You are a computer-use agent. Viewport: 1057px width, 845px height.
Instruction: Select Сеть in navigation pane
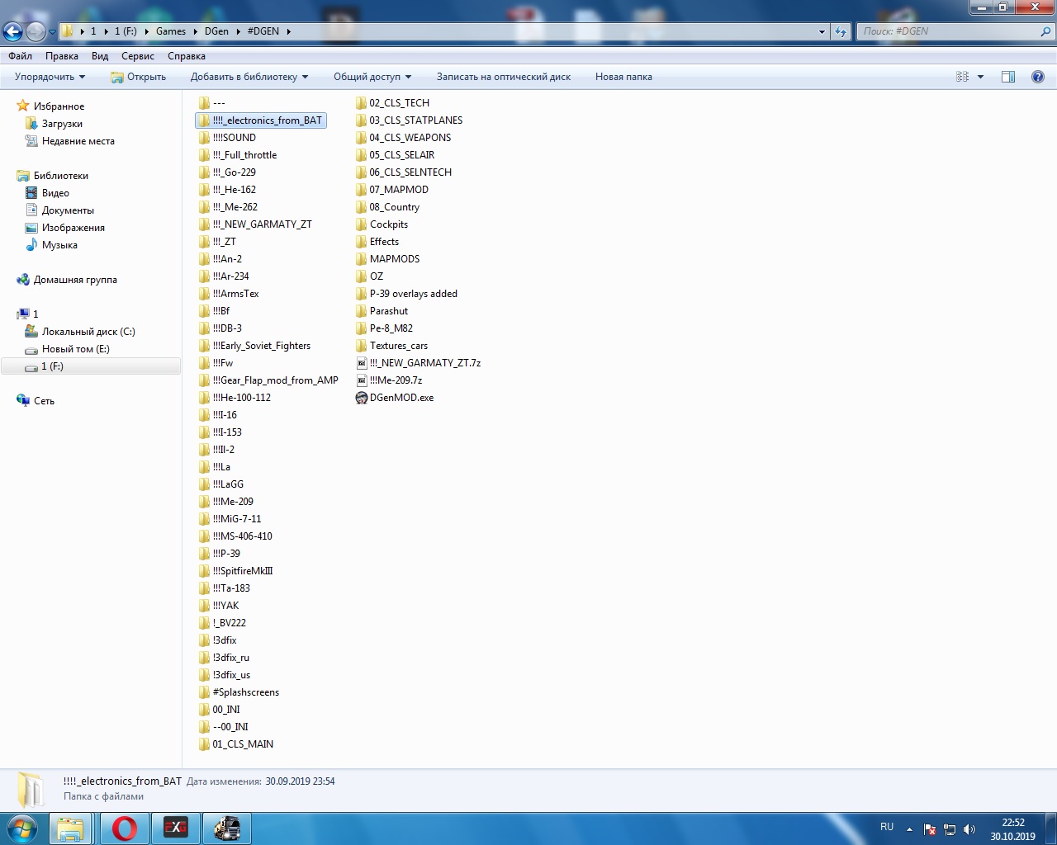(x=44, y=401)
